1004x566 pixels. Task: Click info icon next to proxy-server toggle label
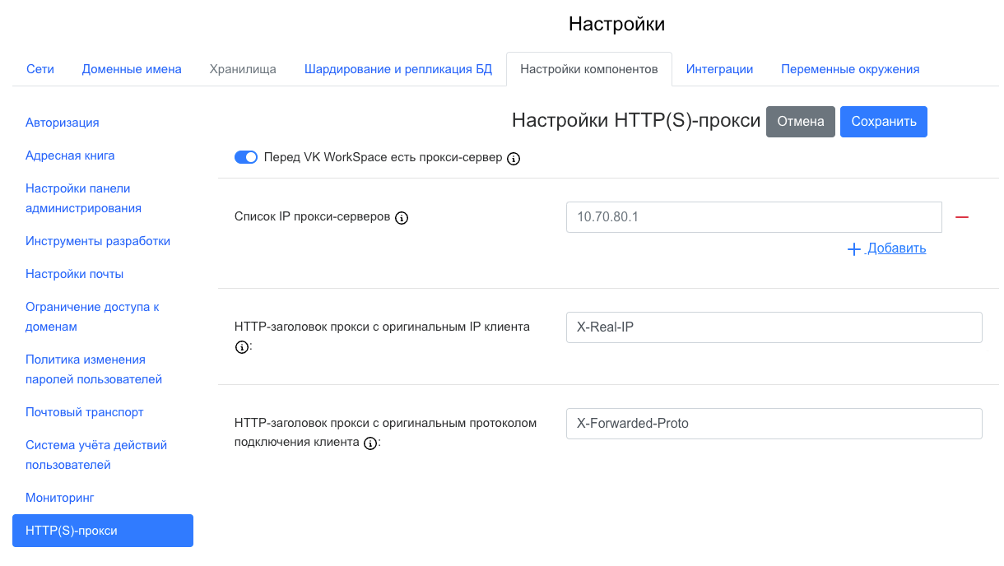pyautogui.click(x=514, y=158)
